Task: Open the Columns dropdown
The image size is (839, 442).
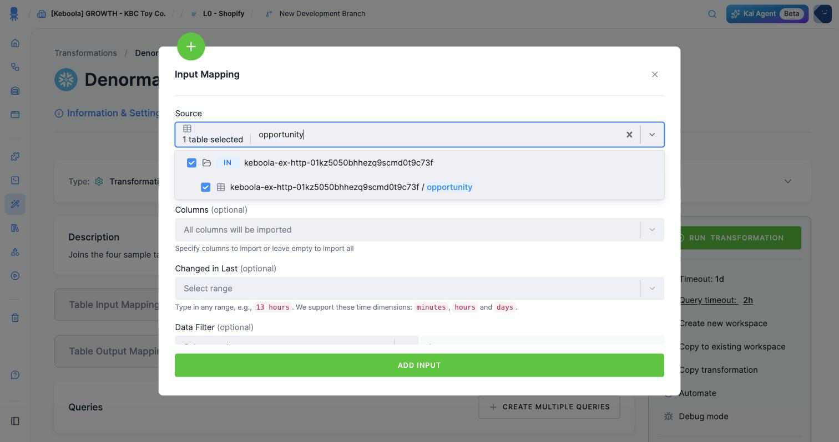Action: [x=419, y=230]
